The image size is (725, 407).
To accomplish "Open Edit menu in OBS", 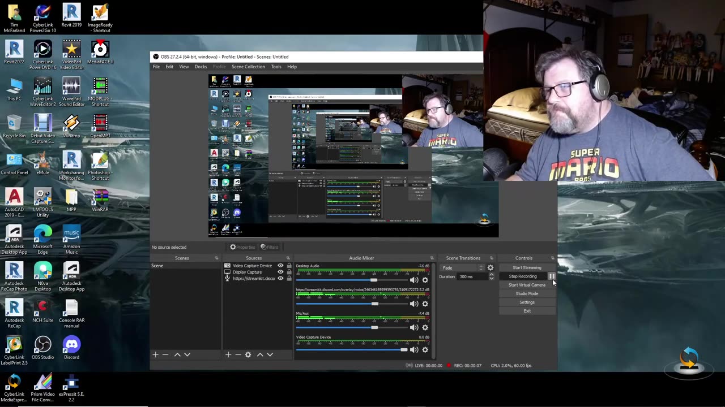I will tap(169, 67).
